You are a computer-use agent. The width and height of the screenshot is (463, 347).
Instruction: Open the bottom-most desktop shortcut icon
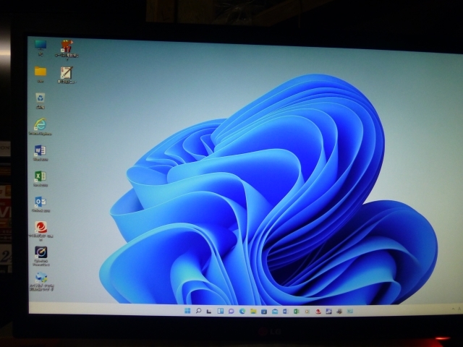41,278
